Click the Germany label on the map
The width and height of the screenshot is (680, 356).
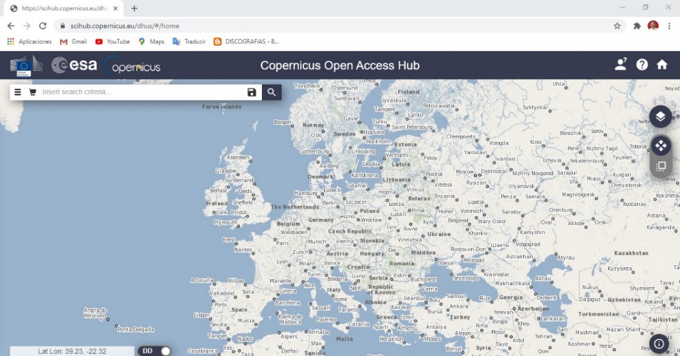(321, 220)
